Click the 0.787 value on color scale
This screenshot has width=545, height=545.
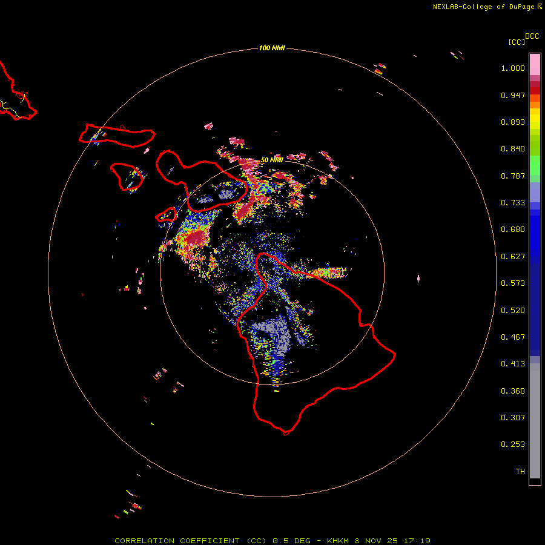[x=513, y=176]
